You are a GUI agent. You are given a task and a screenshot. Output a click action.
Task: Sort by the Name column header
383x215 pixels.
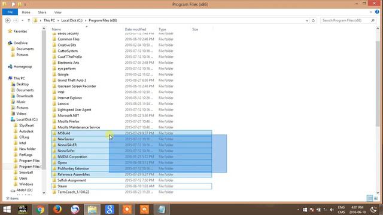coord(56,29)
